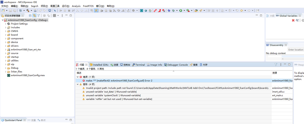Expand the drivers folder
The width and height of the screenshot is (304, 124).
point(5,46)
